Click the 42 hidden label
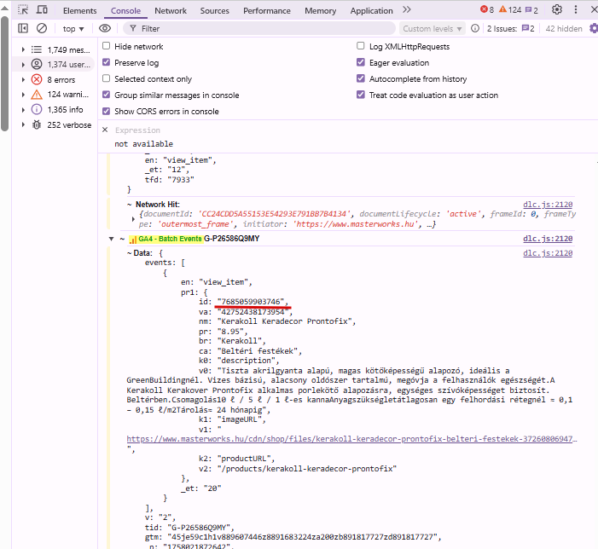Viewport: 598px width, 549px height. 564,29
